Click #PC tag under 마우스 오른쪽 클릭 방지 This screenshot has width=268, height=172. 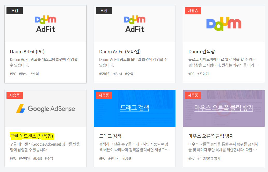click(192, 158)
